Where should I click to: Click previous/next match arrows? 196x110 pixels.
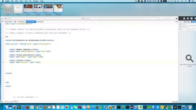coord(162,18)
